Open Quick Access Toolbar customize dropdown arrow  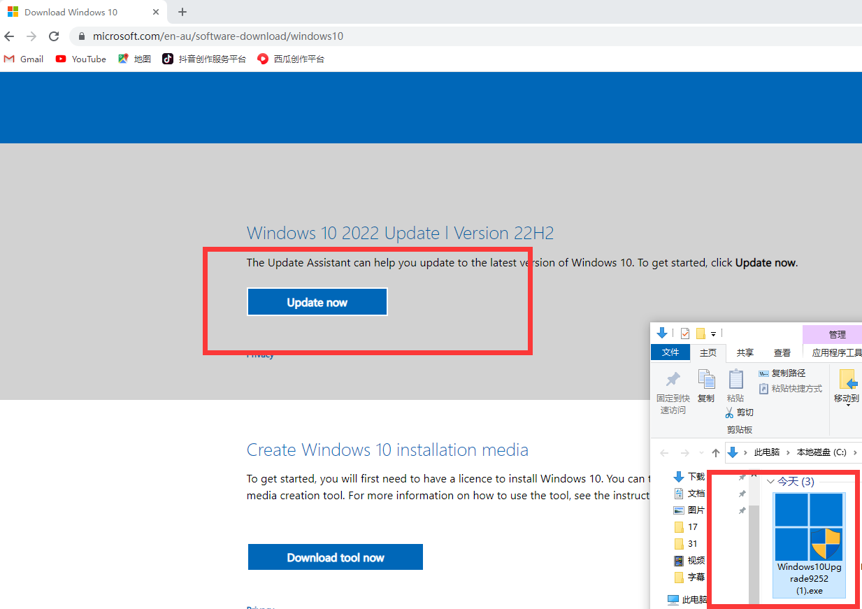click(714, 334)
